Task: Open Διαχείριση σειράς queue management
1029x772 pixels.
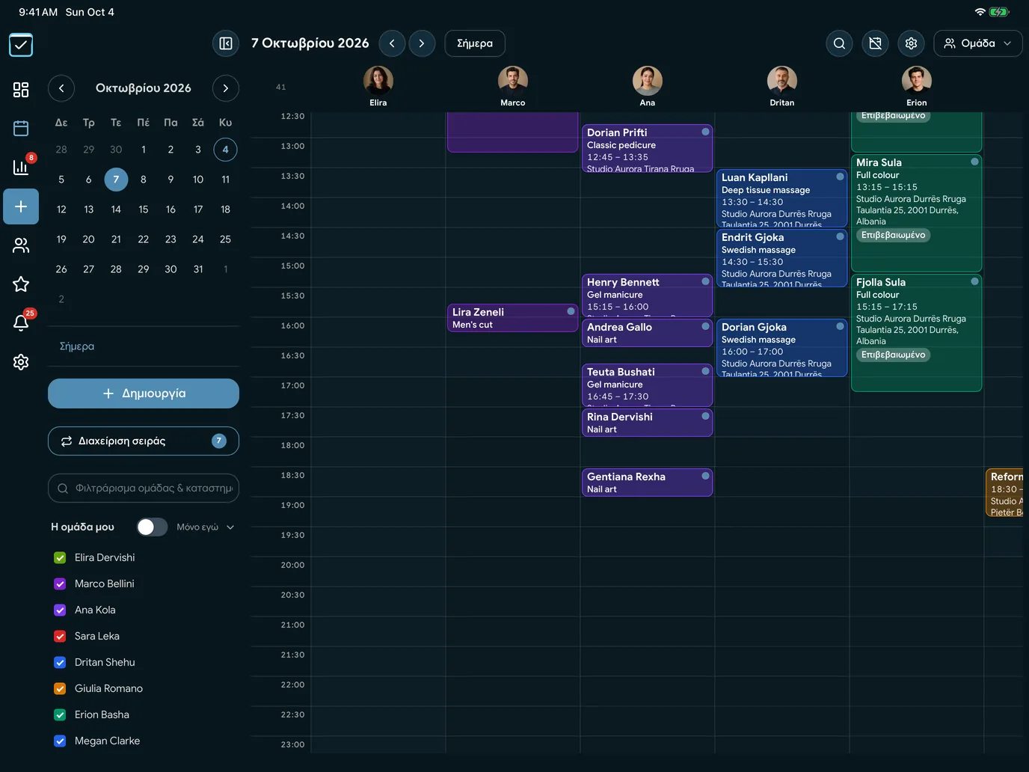Action: tap(144, 441)
